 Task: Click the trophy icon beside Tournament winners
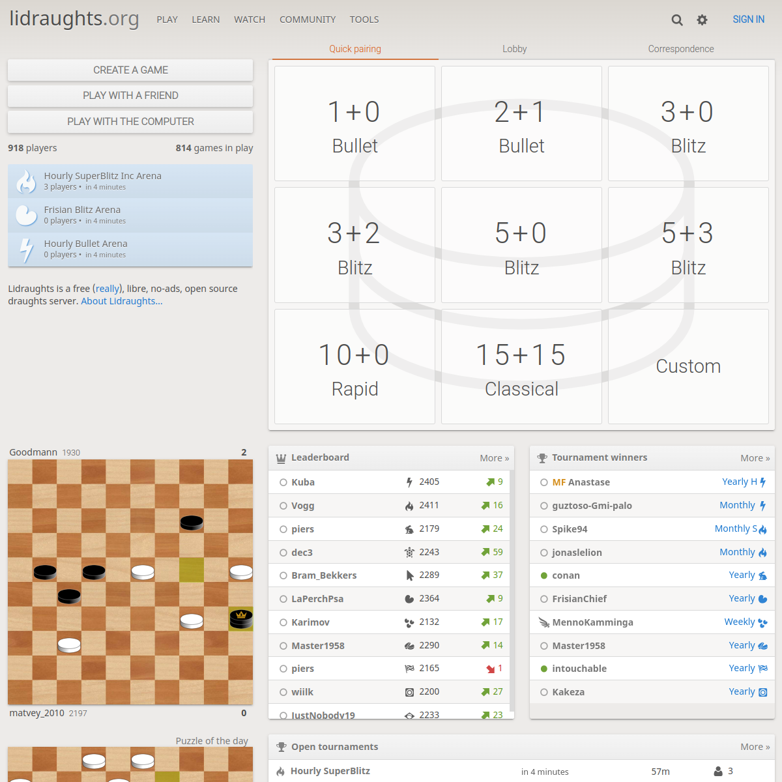click(542, 457)
